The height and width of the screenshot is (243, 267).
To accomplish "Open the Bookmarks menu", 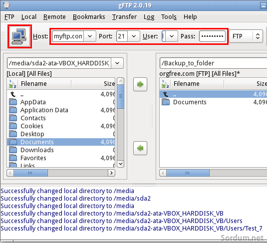I will 89,17.
